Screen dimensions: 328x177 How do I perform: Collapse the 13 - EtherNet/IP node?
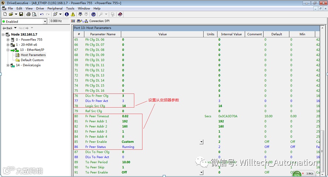(x=8, y=50)
